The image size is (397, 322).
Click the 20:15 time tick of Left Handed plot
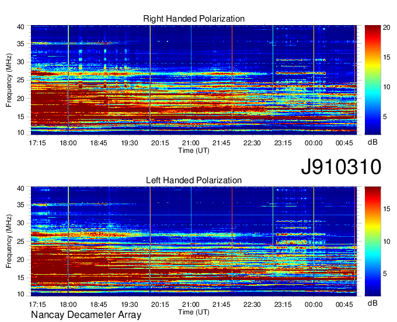[160, 304]
